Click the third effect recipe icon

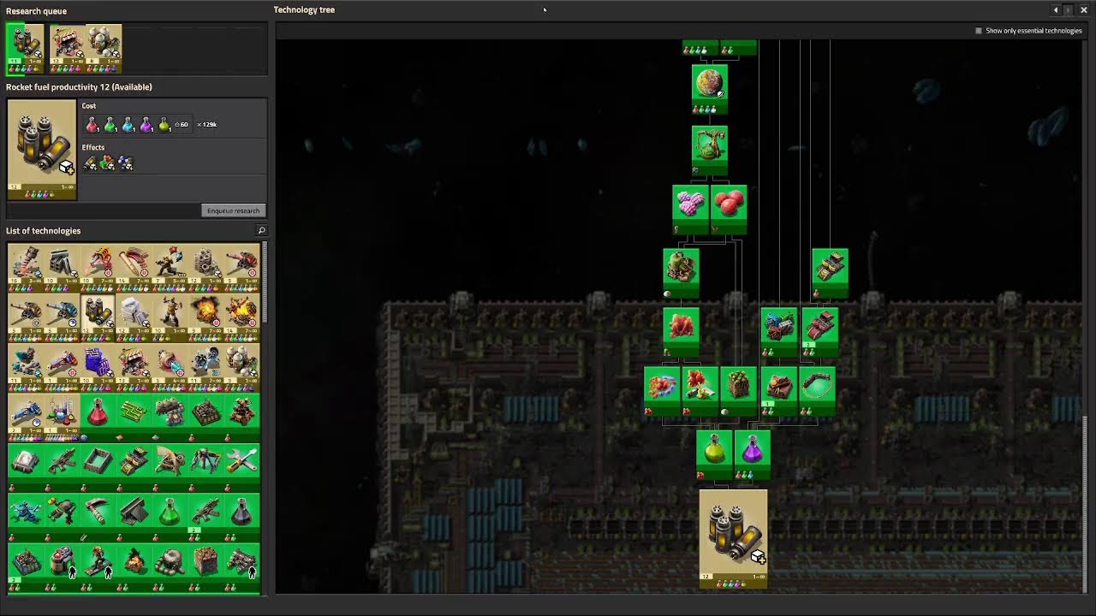pyautogui.click(x=126, y=163)
